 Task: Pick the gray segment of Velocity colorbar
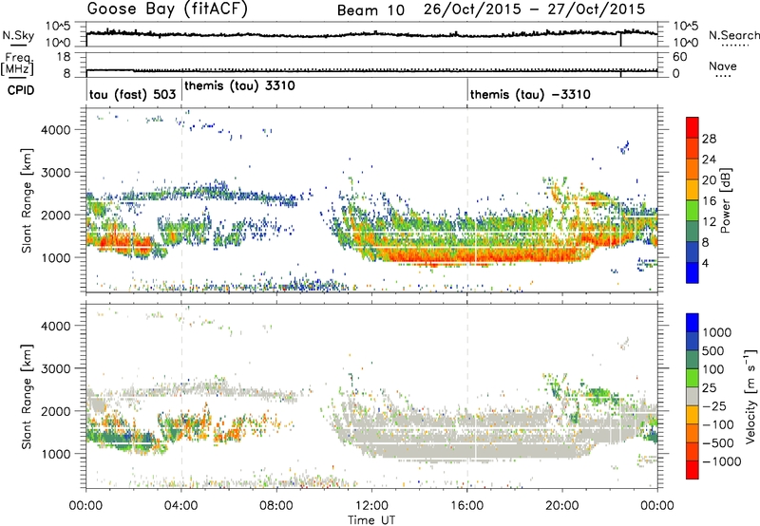tap(693, 396)
